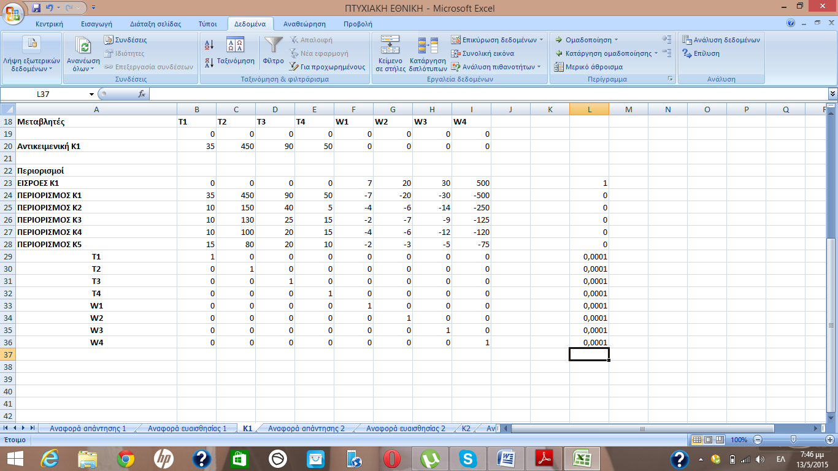Viewport: 838px width, 471px height.
Task: Expand Κατάργηση ομαδοποίησης dropdown arrow
Action: click(656, 53)
